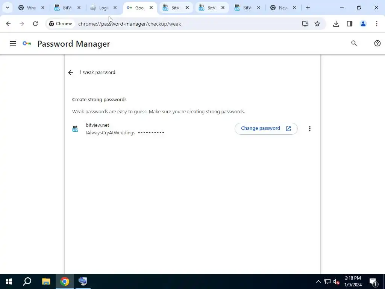
Task: Bookmark this page with the star
Action: tap(317, 24)
